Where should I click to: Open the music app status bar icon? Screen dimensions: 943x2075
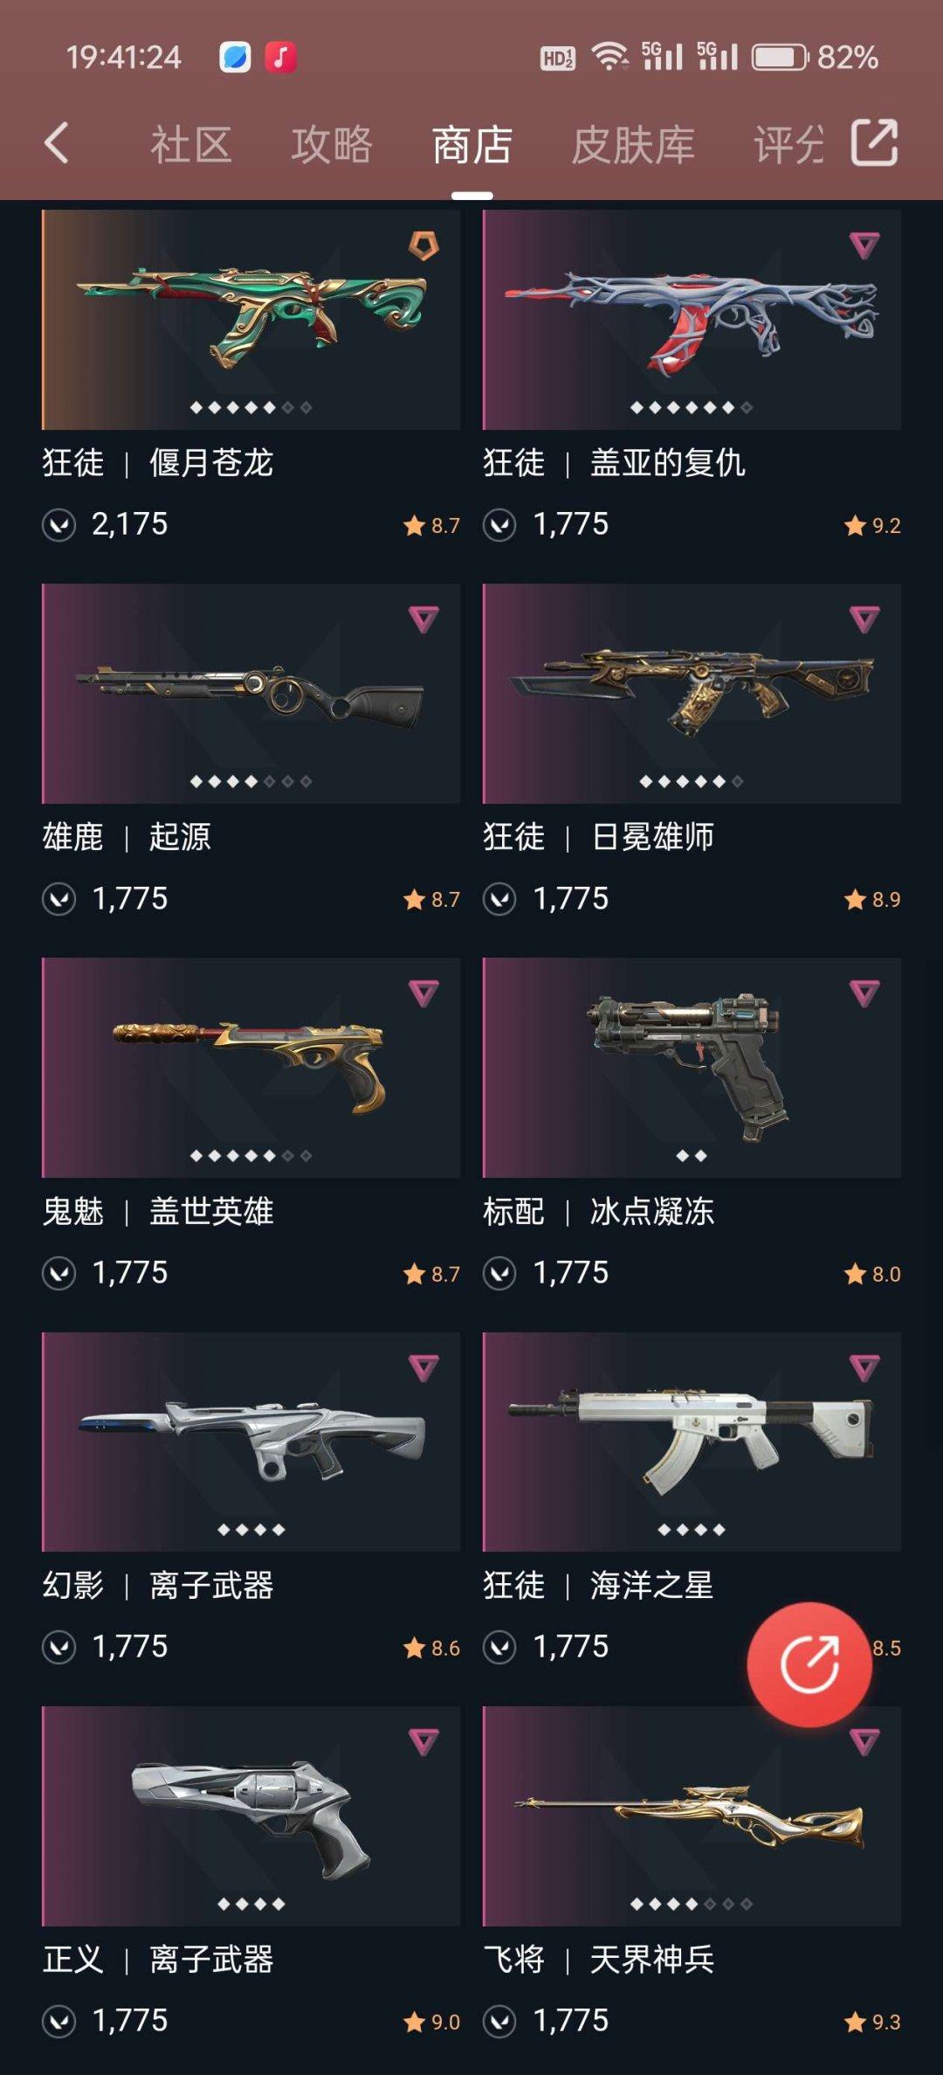[x=280, y=58]
